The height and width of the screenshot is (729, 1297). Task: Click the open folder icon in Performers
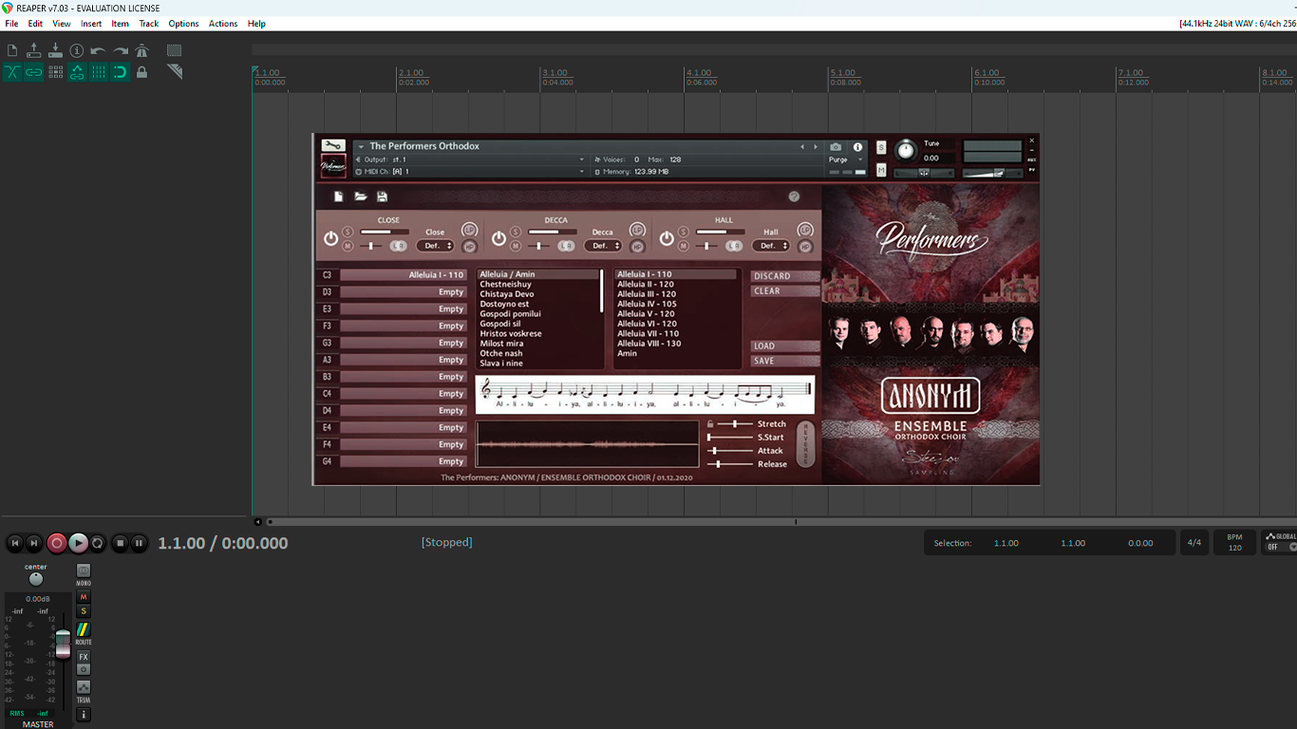click(361, 196)
